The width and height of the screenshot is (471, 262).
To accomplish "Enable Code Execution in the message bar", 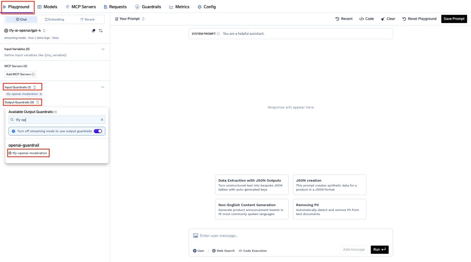I will [252, 251].
